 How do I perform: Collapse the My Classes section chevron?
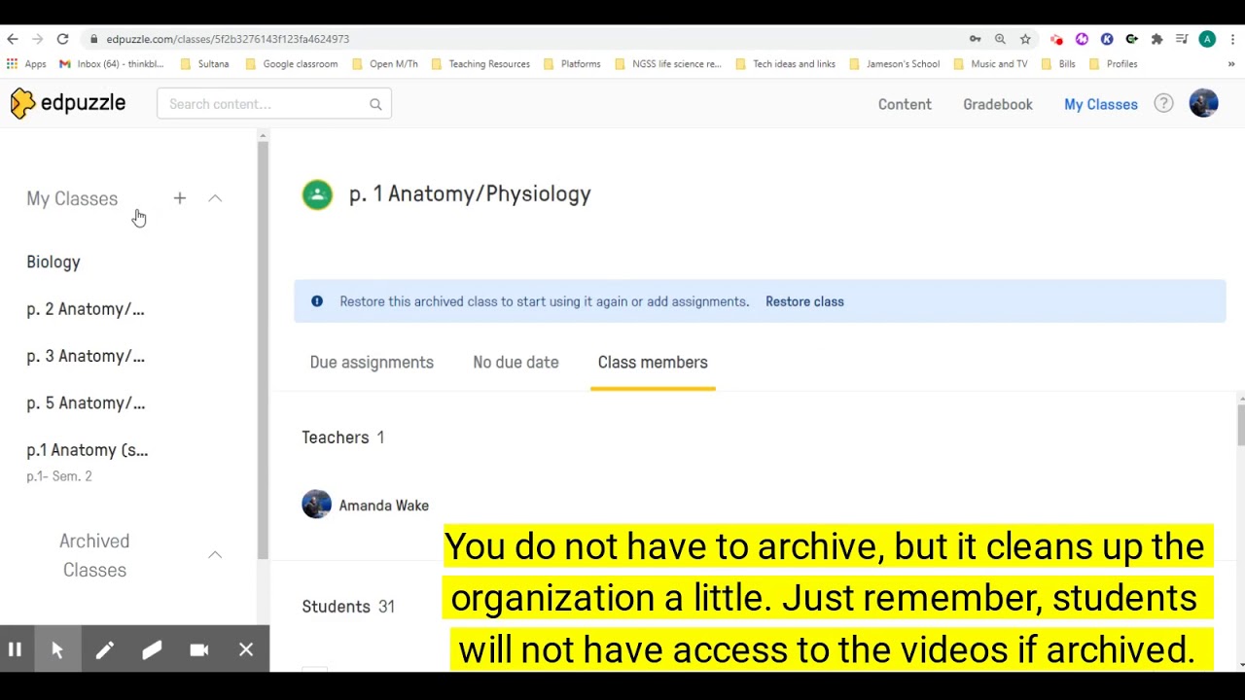pos(215,198)
